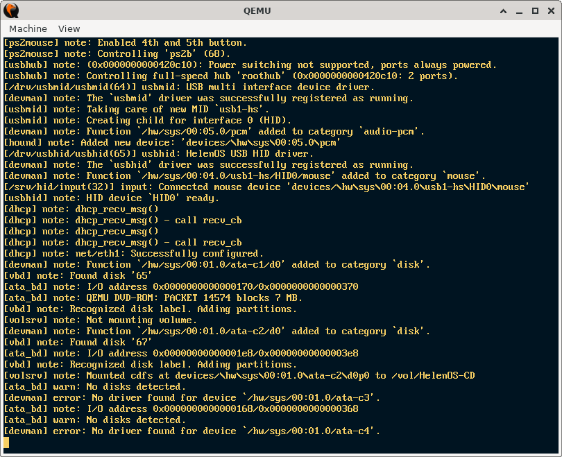The height and width of the screenshot is (457, 562).
Task: Click 'Mounted cdfs at ... /vol/HelenOS-CD' line
Action: pos(239,376)
